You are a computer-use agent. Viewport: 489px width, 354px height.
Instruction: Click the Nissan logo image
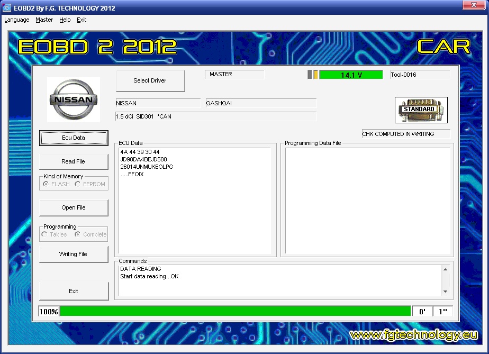click(x=74, y=99)
